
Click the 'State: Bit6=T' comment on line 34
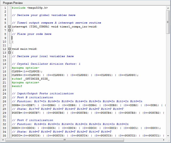click(62, 132)
